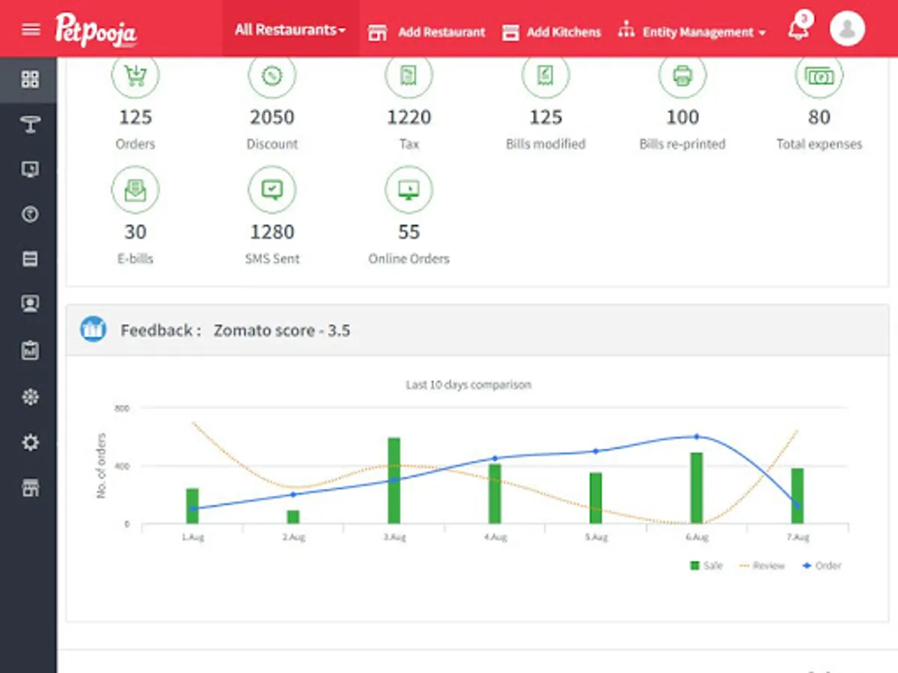Click the Total expenses label

[819, 144]
